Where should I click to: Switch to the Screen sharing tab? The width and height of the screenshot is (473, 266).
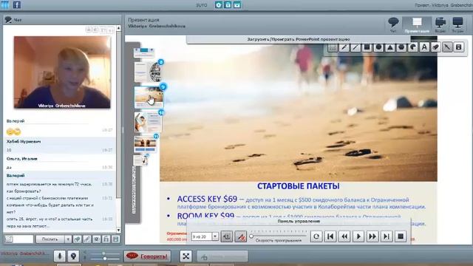[457, 24]
